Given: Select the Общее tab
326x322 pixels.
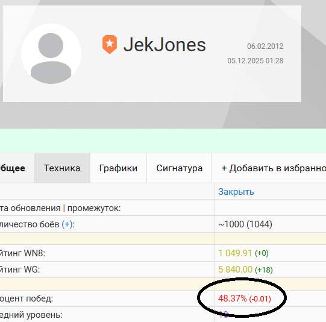Looking at the screenshot, I should tap(13, 168).
